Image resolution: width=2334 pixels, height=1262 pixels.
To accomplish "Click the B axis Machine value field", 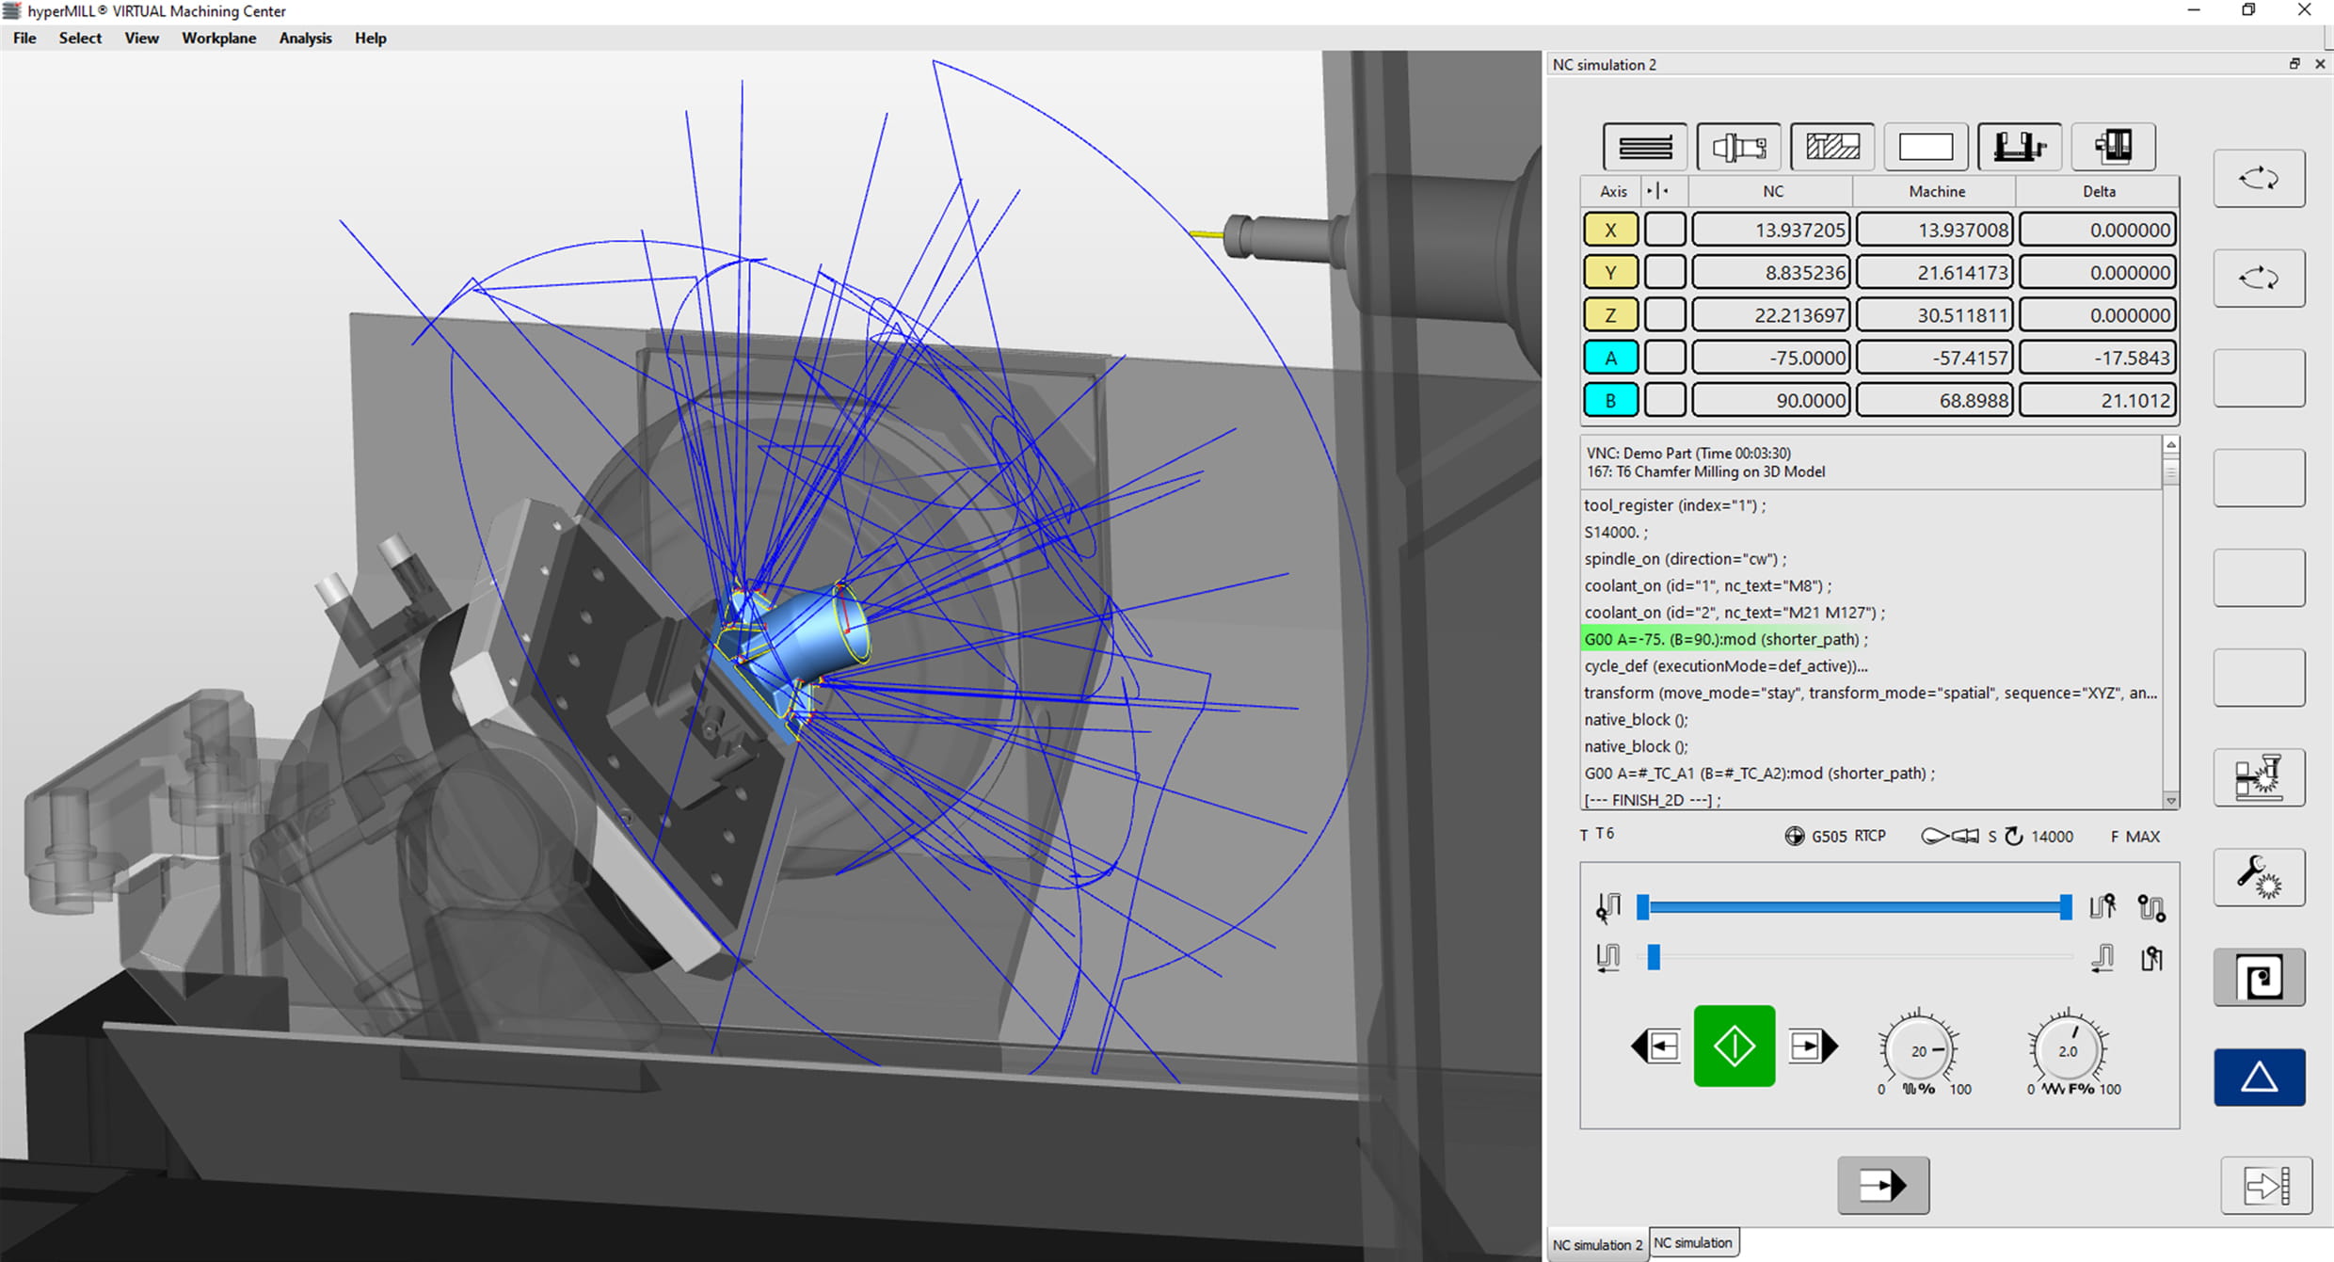I will click(x=1935, y=400).
